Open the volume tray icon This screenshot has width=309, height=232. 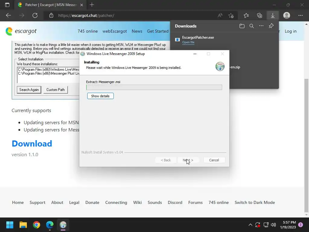coord(273,225)
